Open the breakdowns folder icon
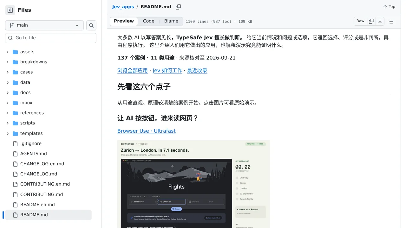This screenshot has height=228, width=406. [15, 62]
